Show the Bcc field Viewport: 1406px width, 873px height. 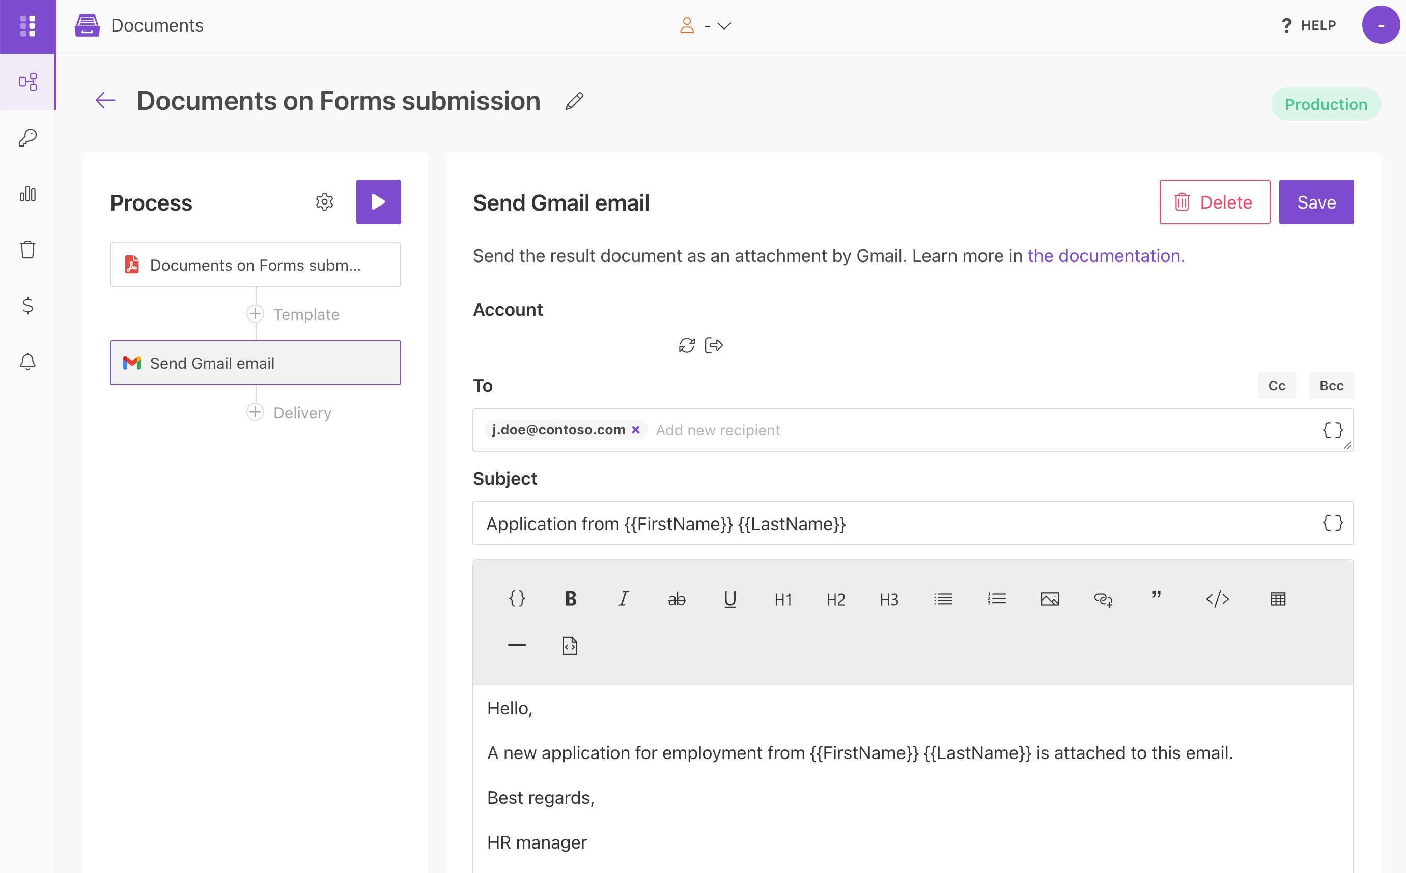1331,385
